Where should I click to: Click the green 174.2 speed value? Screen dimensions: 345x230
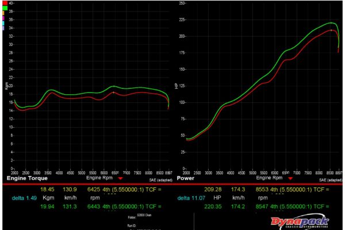coord(238,206)
